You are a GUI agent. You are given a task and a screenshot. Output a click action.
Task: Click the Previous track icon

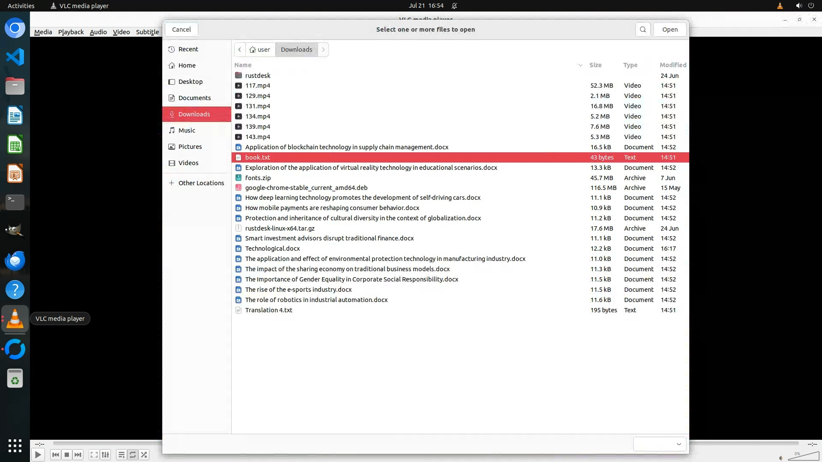pyautogui.click(x=55, y=455)
